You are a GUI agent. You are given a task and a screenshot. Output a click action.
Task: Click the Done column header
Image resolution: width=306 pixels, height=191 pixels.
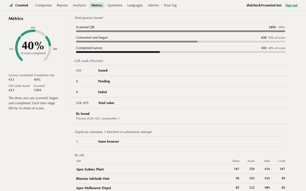236,161
